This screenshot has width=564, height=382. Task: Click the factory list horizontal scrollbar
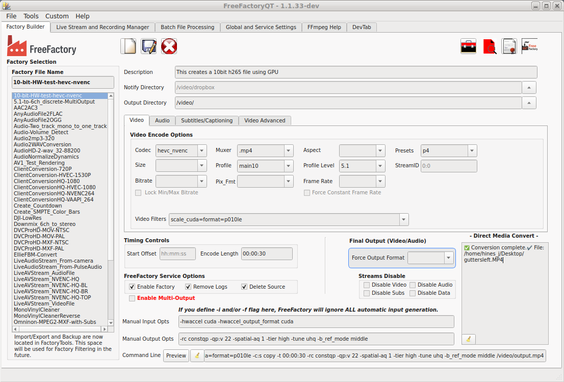click(60, 329)
